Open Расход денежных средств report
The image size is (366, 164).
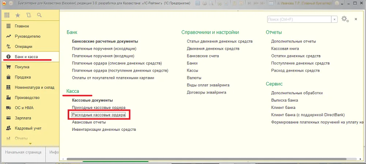pyautogui.click(x=295, y=70)
